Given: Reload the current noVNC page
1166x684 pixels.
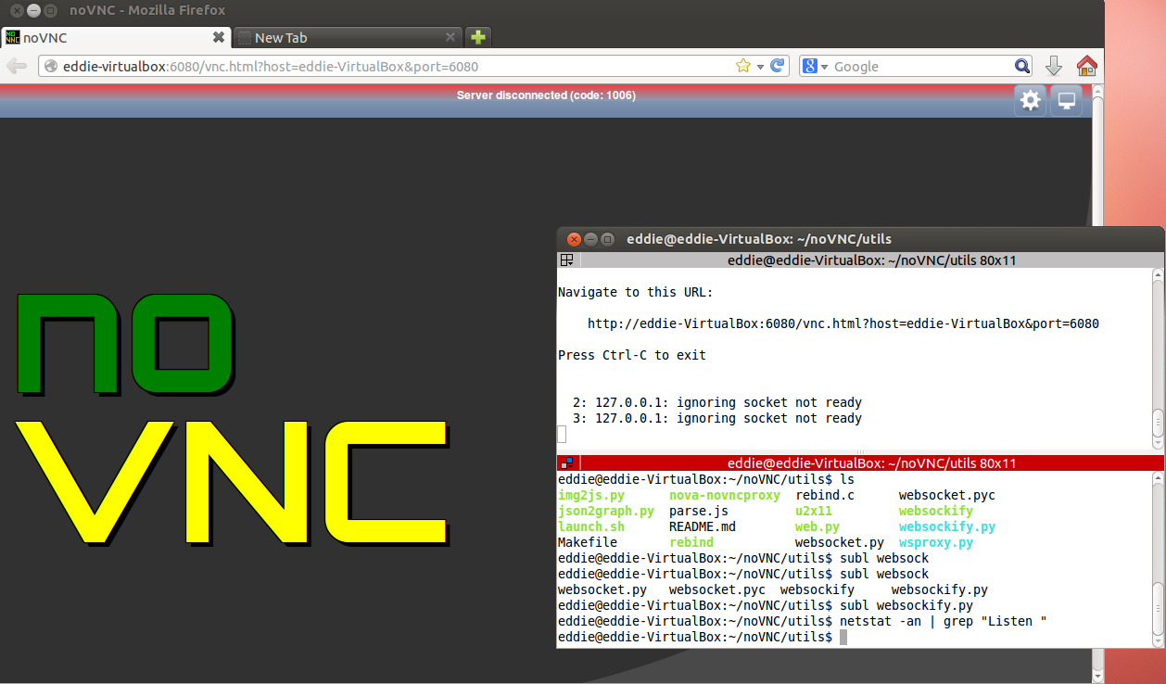Looking at the screenshot, I should coord(778,66).
